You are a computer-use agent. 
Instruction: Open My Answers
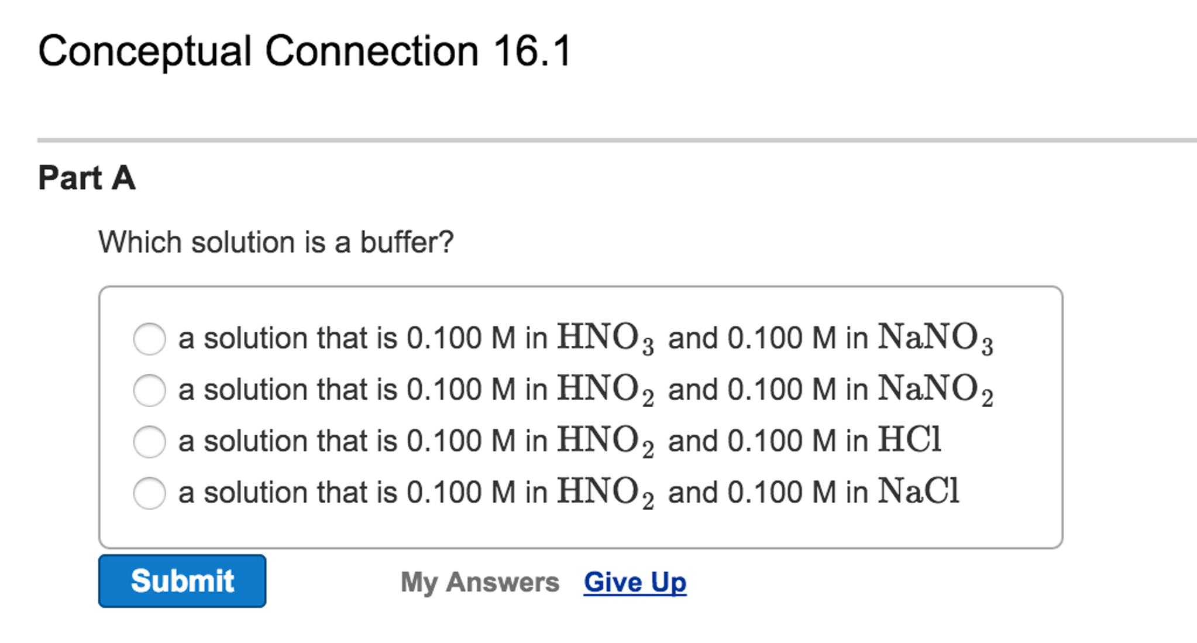[x=480, y=582]
